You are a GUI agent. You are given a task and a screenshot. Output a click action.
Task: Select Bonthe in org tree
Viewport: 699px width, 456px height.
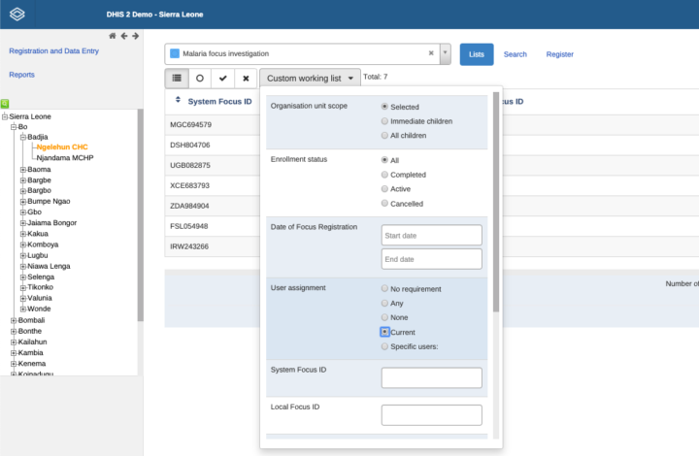click(x=30, y=331)
